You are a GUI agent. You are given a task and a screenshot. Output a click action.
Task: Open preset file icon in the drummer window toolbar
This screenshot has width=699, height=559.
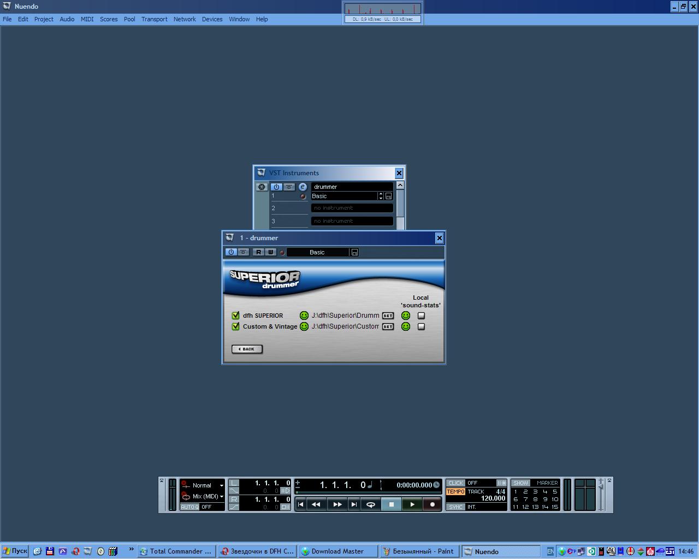[x=354, y=252]
